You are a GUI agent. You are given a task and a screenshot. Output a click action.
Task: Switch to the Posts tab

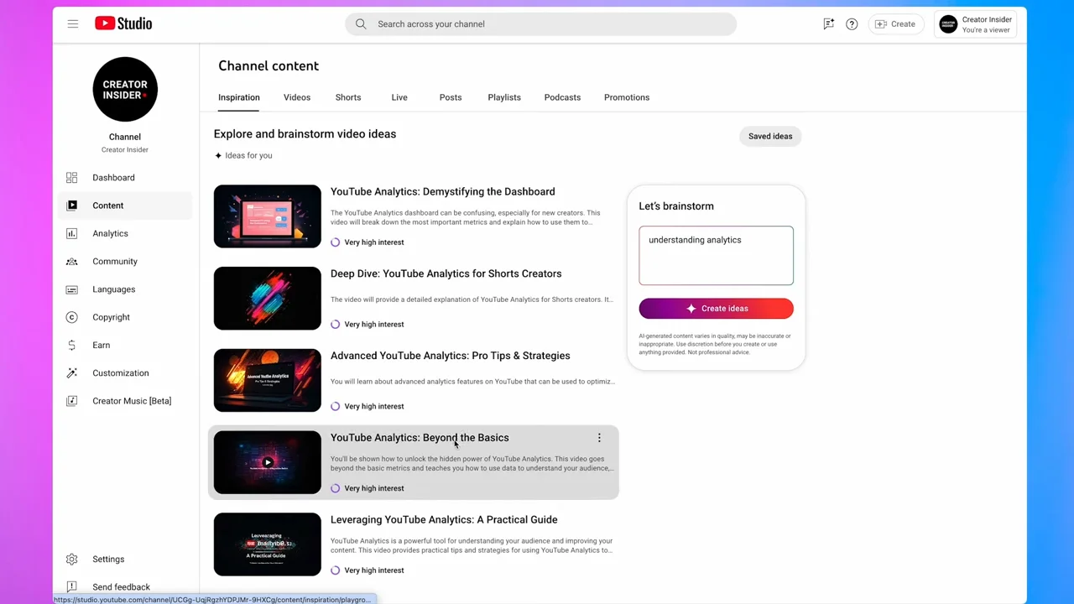(451, 97)
